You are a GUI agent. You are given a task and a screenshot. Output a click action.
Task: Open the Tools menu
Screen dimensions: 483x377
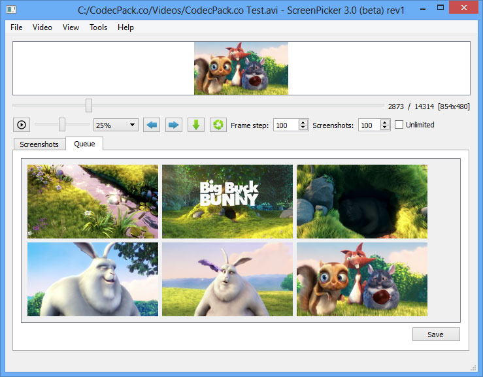click(98, 27)
